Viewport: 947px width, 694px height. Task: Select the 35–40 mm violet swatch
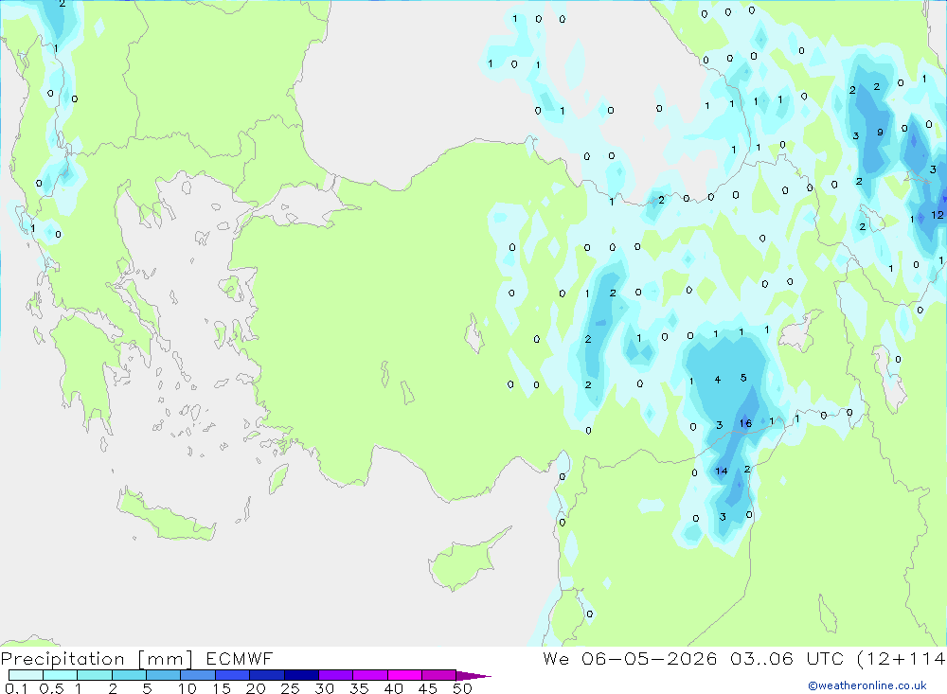pyautogui.click(x=370, y=675)
